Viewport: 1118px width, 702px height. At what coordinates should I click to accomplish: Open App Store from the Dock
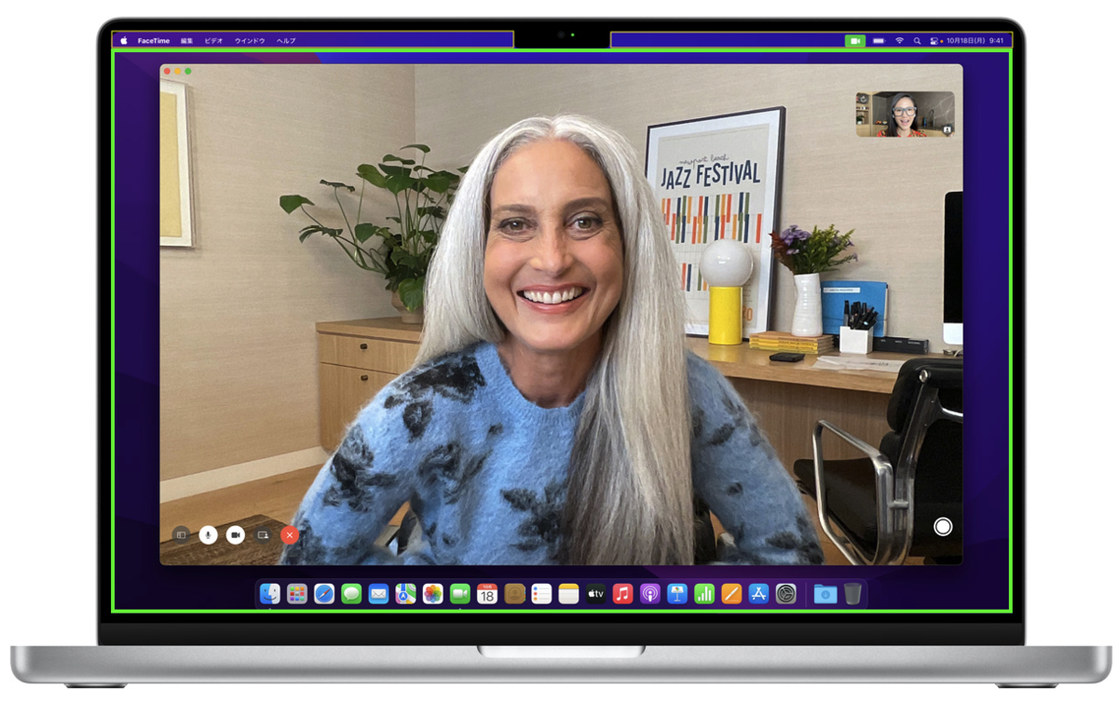click(758, 594)
